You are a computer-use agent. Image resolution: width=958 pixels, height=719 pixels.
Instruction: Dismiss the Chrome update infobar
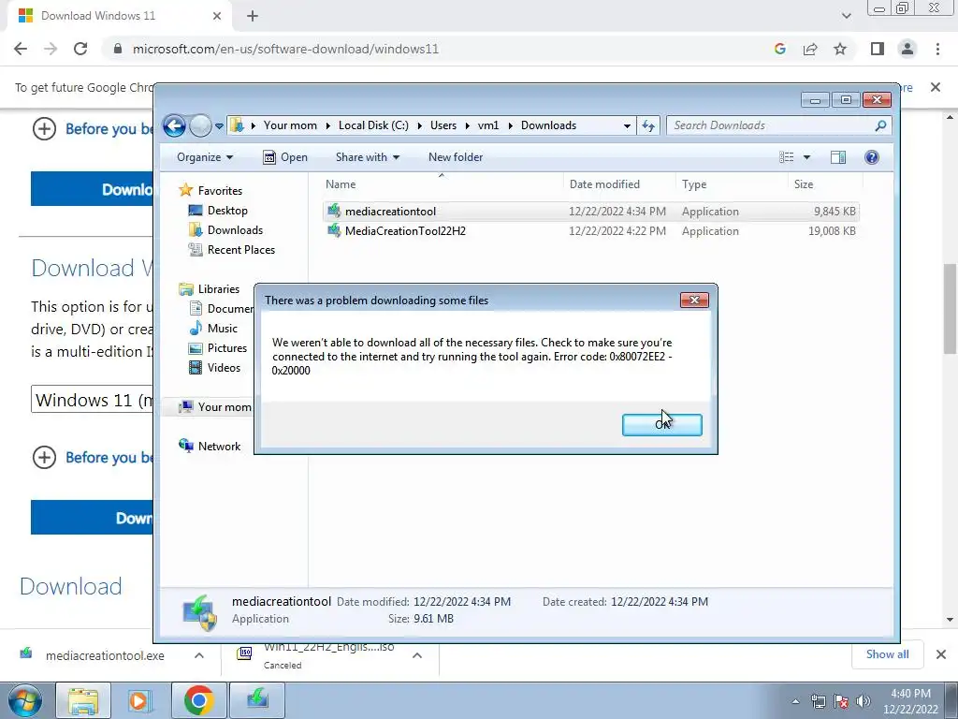click(x=936, y=87)
